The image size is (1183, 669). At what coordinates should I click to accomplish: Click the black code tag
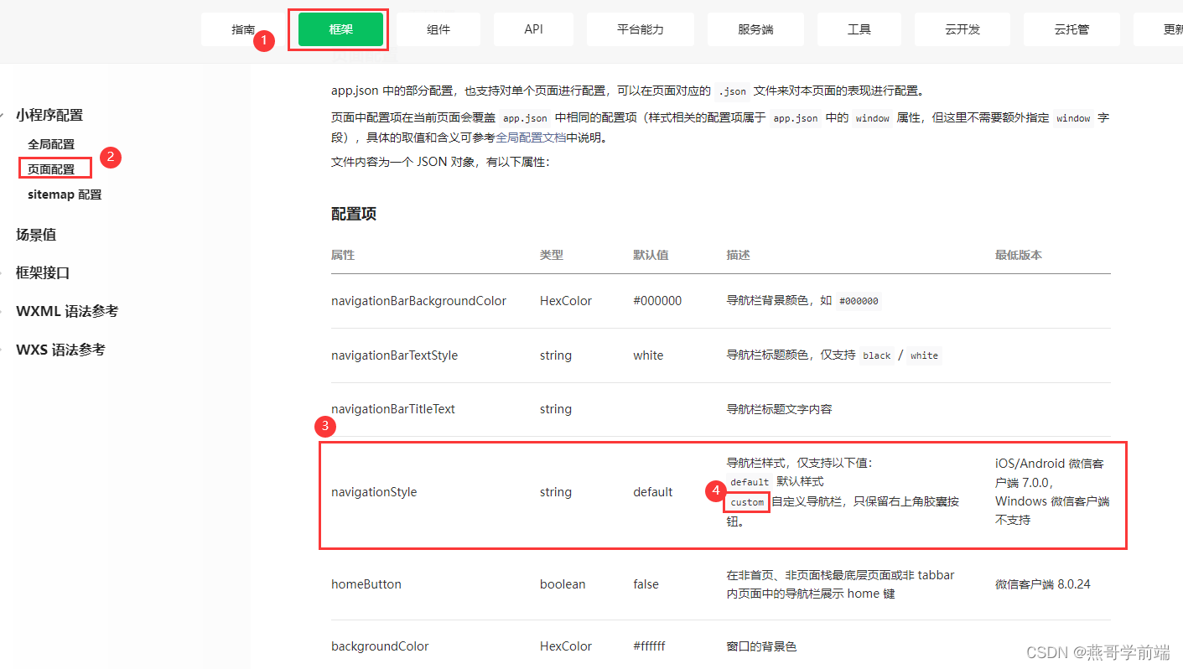click(x=876, y=355)
